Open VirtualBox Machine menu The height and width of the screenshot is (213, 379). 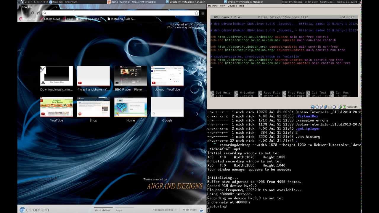(213, 6)
